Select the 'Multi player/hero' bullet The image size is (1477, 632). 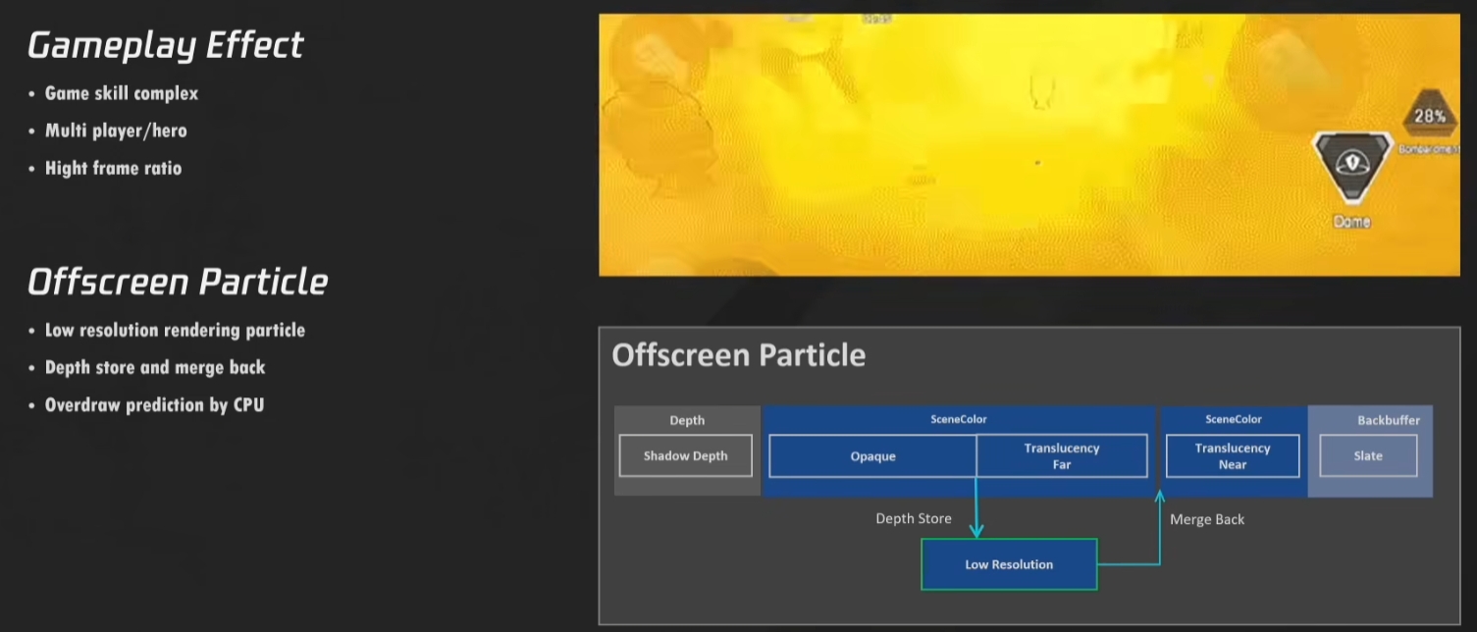click(115, 131)
